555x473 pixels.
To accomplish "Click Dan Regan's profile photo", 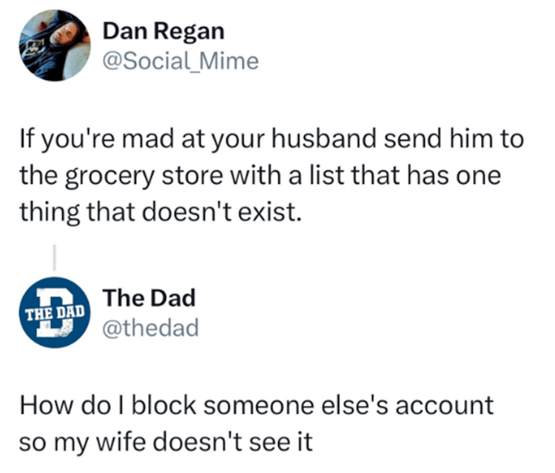I will click(50, 47).
